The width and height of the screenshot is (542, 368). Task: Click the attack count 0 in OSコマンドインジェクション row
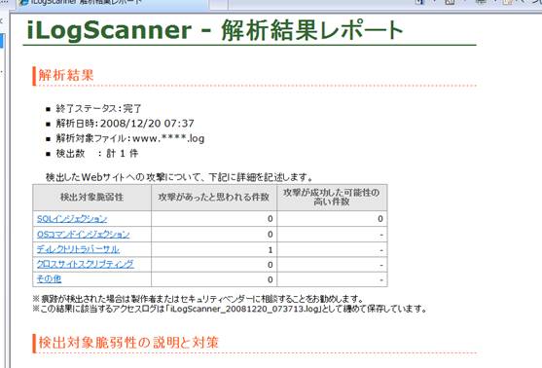[271, 235]
